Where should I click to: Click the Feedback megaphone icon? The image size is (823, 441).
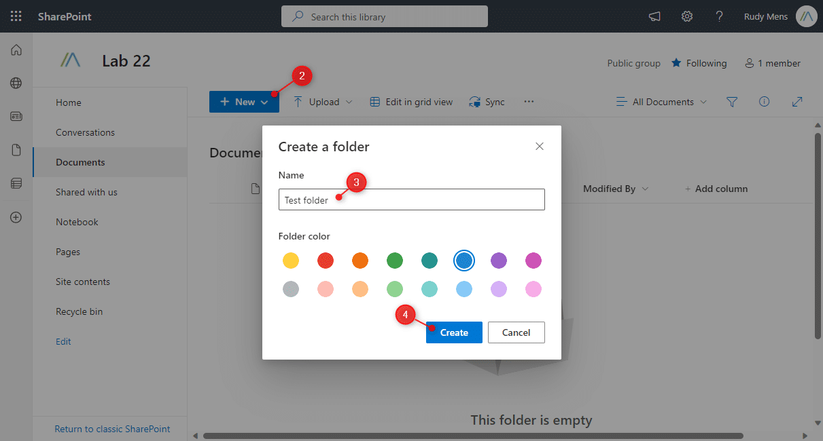[654, 16]
